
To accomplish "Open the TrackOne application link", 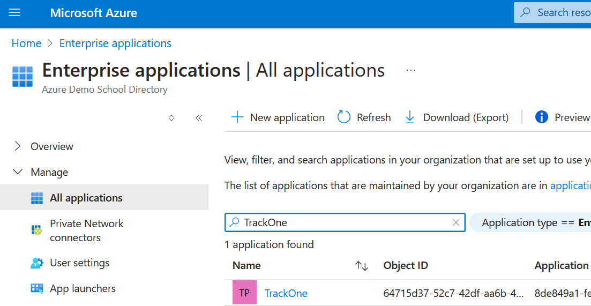I will 286,293.
